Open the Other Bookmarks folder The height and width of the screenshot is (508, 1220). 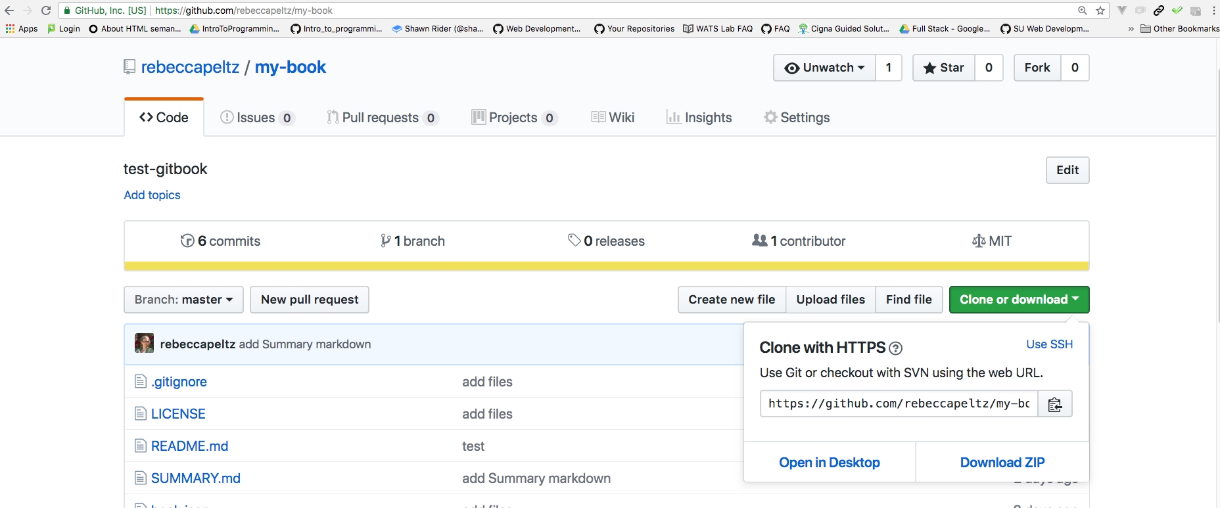1180,29
